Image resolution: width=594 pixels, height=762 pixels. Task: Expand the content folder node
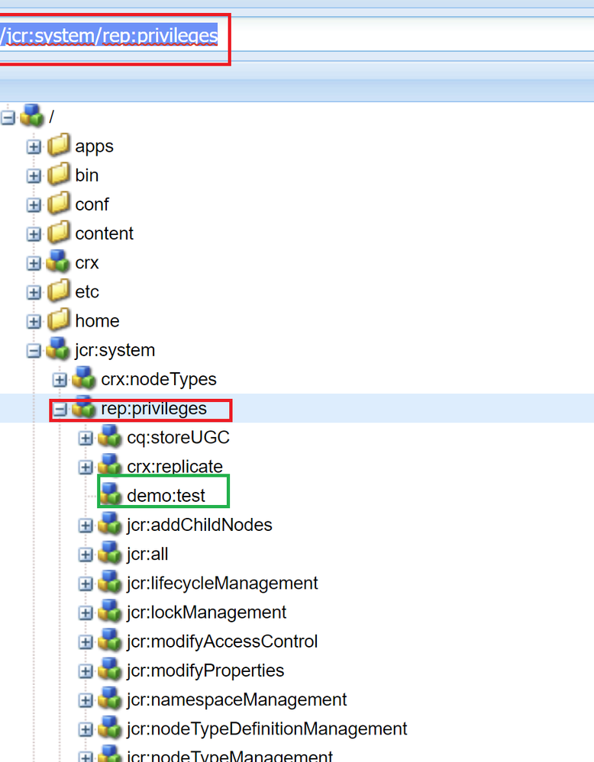pyautogui.click(x=34, y=234)
